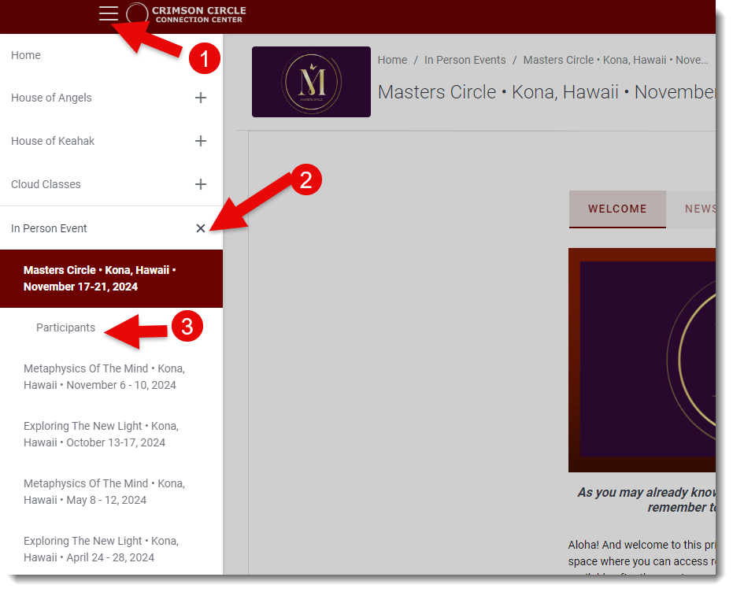Open Metaphysics Of The Mind May 8-12 event
Viewport: 733px width, 592px height.
click(x=104, y=491)
